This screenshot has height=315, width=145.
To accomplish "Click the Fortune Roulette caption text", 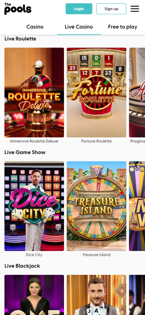I will [96, 141].
